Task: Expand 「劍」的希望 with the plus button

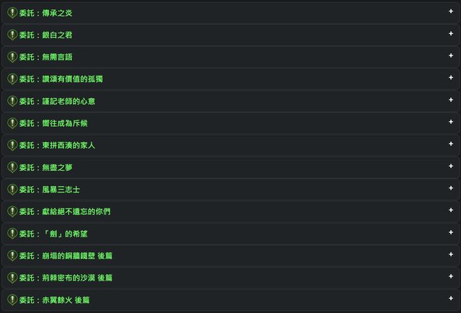Action: click(x=451, y=233)
